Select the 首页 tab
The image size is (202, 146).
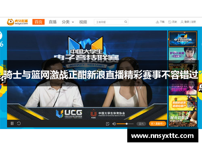(38, 22)
